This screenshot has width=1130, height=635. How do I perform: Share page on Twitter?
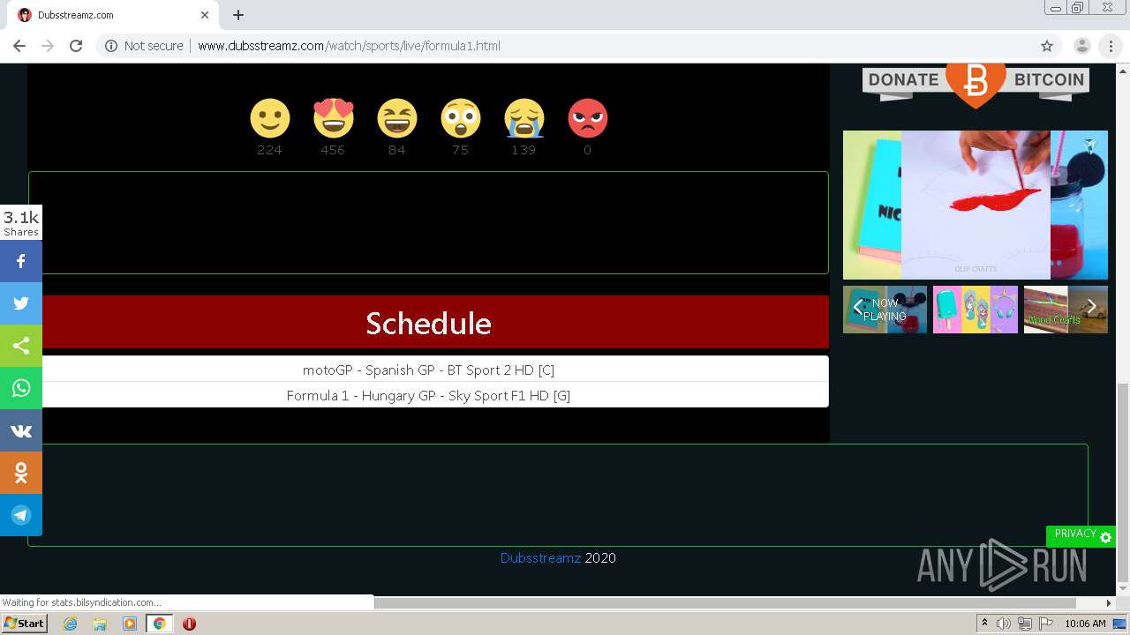(x=21, y=303)
